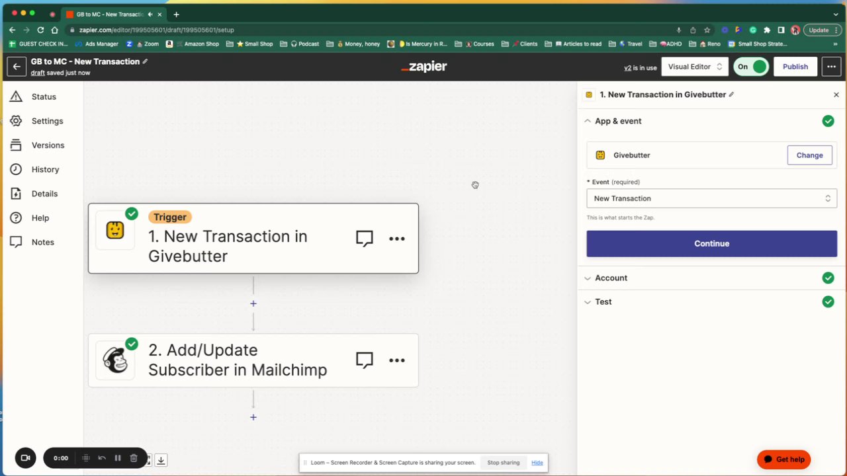This screenshot has height=476, width=847.
Task: Open the Event dropdown showing New Transaction
Action: [711, 198]
